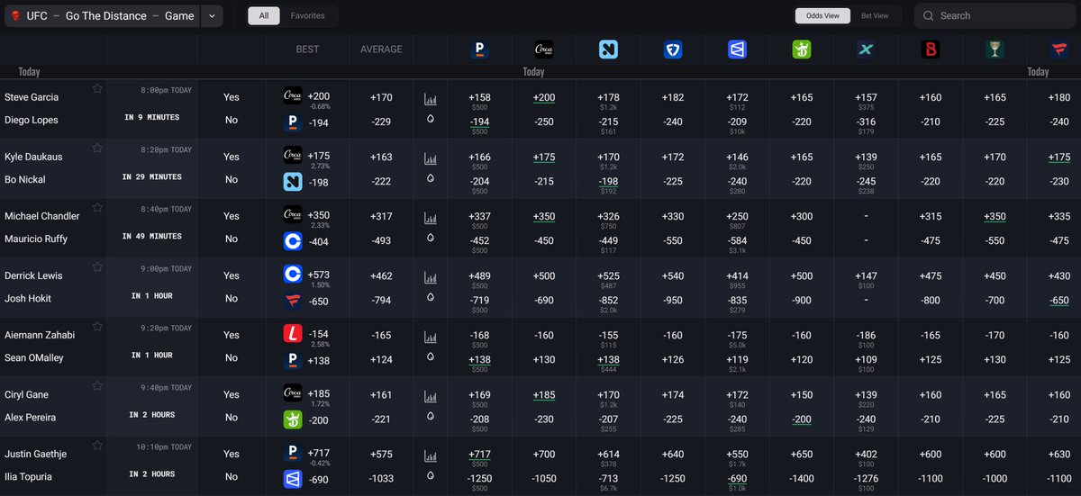Click droplet icon in Gane vs Pereira row
The height and width of the screenshot is (496, 1081).
click(x=431, y=415)
